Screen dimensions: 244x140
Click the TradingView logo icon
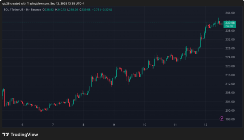6,134
